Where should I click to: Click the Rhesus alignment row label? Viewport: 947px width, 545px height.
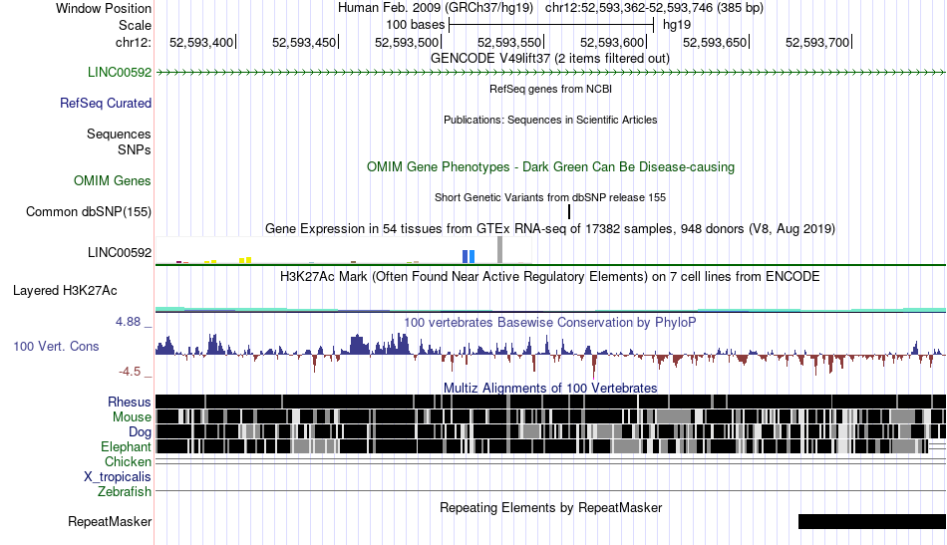130,402
